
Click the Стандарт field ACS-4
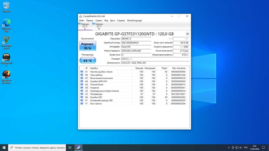coord(155,59)
